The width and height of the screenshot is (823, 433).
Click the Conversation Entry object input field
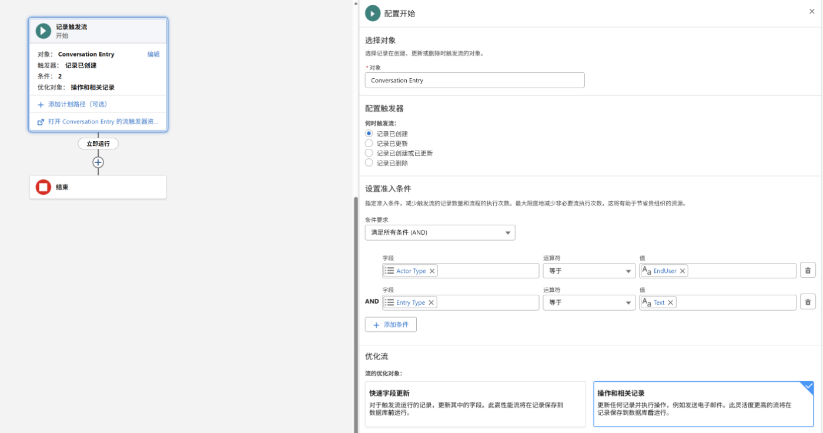(475, 80)
